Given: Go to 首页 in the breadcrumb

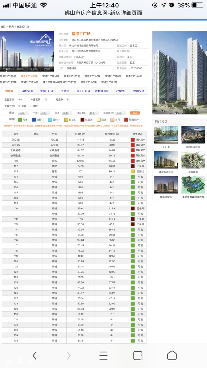Looking at the screenshot, I should (3, 27).
